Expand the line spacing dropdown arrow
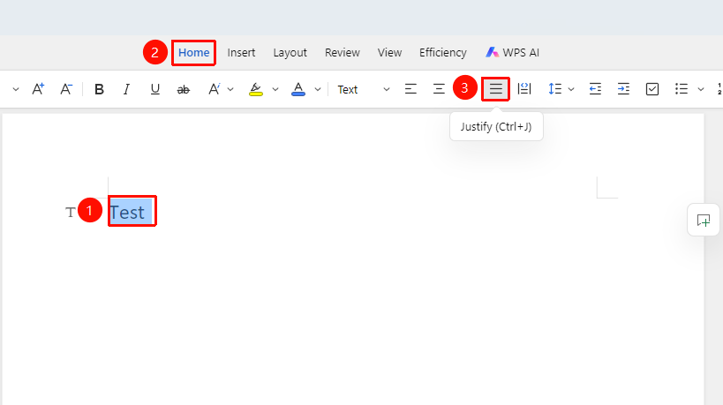Image resolution: width=723 pixels, height=405 pixels. (571, 89)
